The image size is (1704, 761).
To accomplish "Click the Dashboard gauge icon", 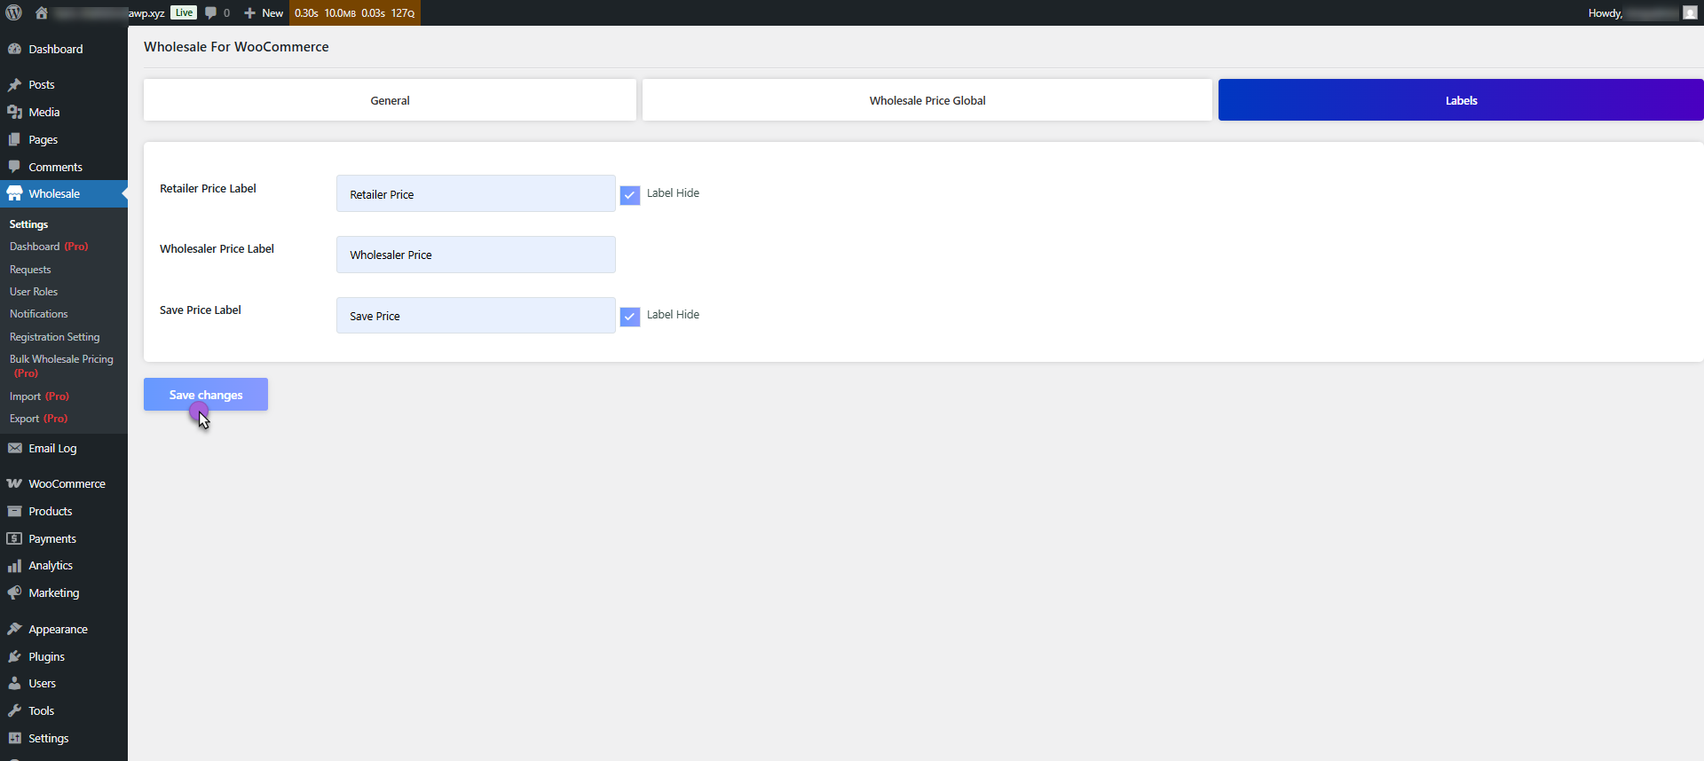I will pos(14,49).
